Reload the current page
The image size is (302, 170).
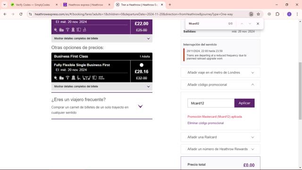21,14
